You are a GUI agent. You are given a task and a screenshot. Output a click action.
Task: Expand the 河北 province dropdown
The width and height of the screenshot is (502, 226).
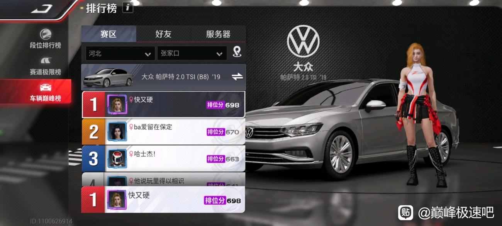pos(120,53)
